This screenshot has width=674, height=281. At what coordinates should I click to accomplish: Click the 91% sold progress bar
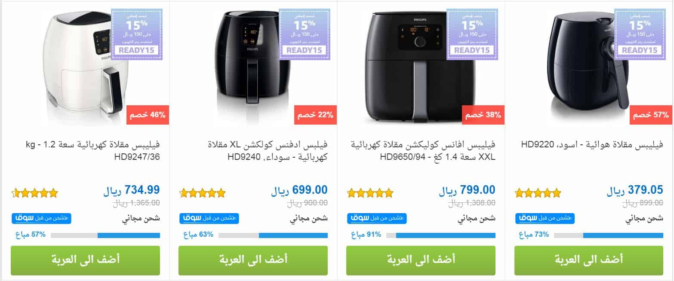pyautogui.click(x=441, y=235)
